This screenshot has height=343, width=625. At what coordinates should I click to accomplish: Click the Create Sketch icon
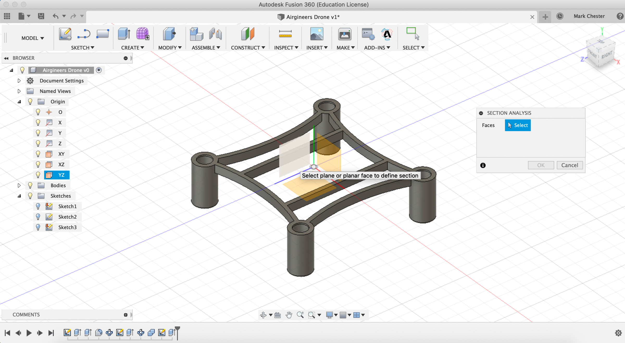click(x=65, y=34)
